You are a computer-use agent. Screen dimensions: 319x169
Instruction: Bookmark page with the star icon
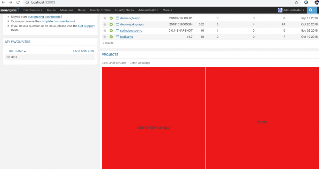[x=296, y=3]
